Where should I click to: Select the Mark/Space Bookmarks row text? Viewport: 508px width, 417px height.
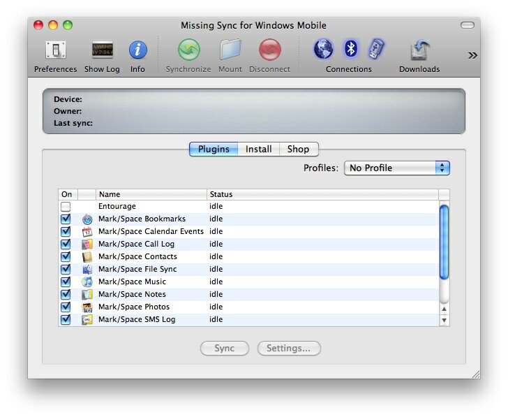pyautogui.click(x=142, y=219)
